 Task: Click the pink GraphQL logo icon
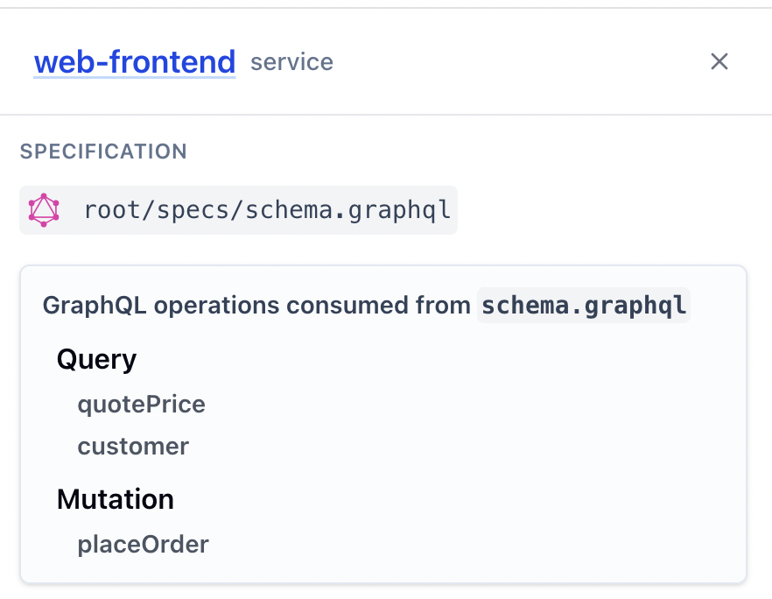coord(44,210)
